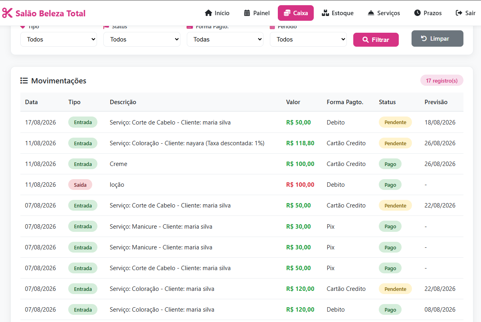Click the date 17/08/2026 in the first row
The image size is (481, 322).
click(41, 122)
